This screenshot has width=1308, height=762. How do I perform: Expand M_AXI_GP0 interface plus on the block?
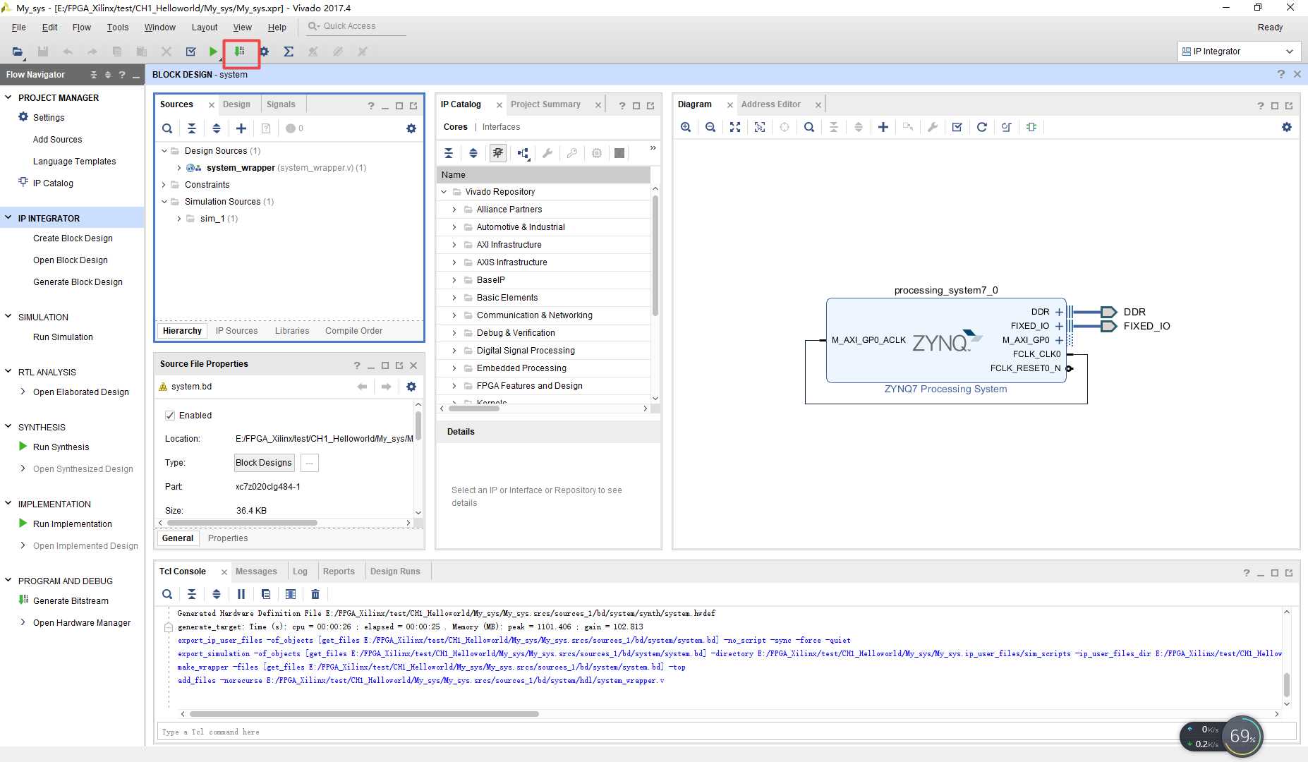[x=1059, y=340]
